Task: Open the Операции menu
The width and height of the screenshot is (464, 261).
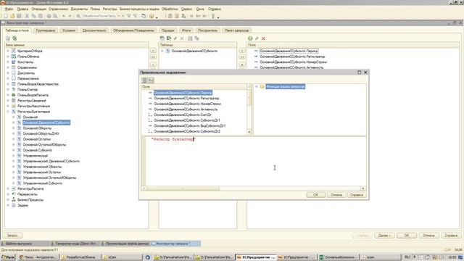Action: tap(38, 9)
